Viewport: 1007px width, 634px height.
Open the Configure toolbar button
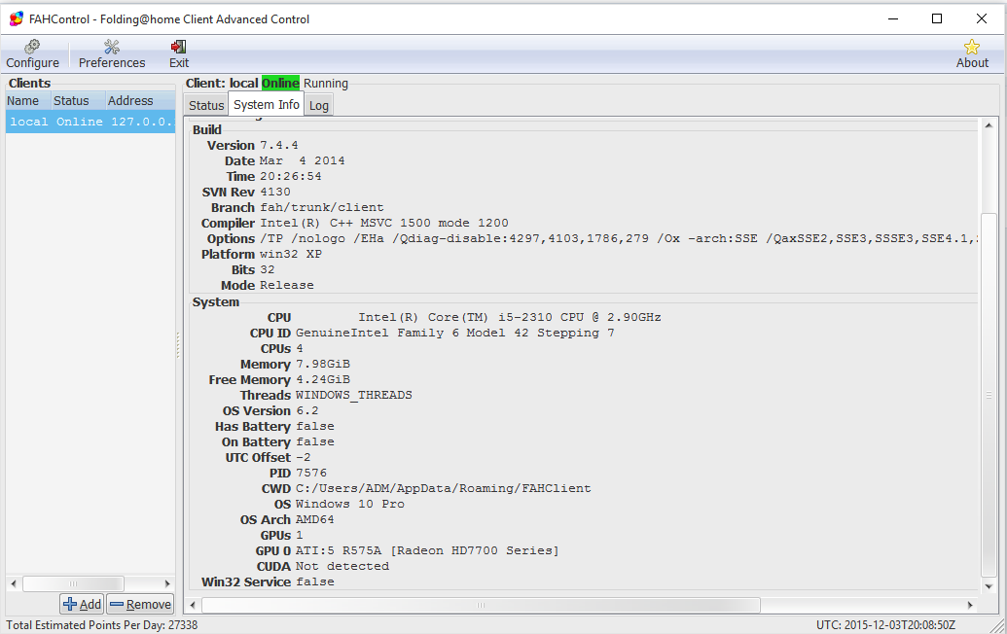tap(32, 53)
